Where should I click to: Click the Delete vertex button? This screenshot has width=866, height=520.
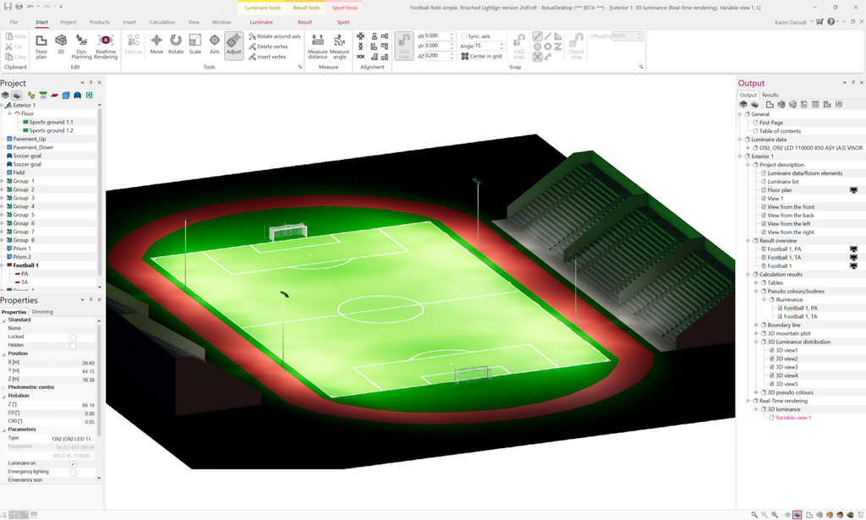tap(271, 45)
